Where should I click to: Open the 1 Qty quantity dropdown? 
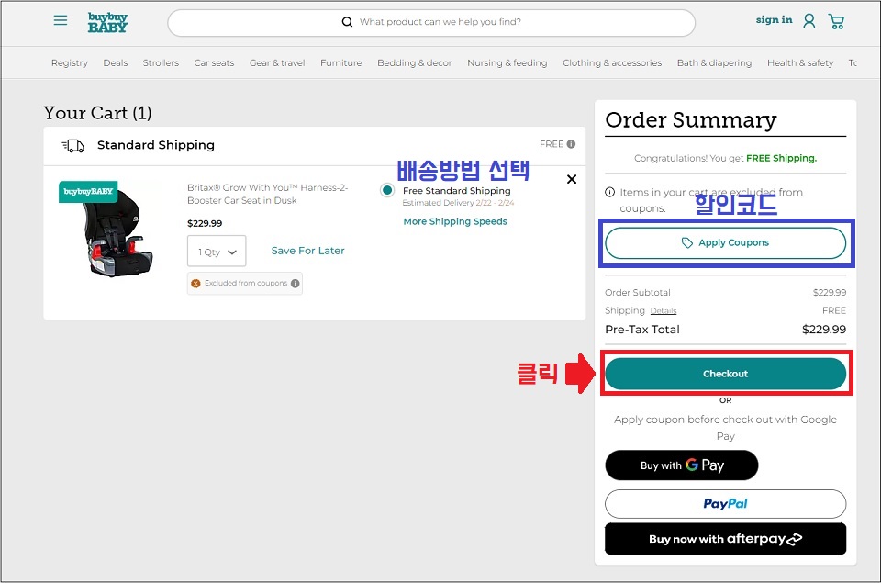[x=217, y=252]
